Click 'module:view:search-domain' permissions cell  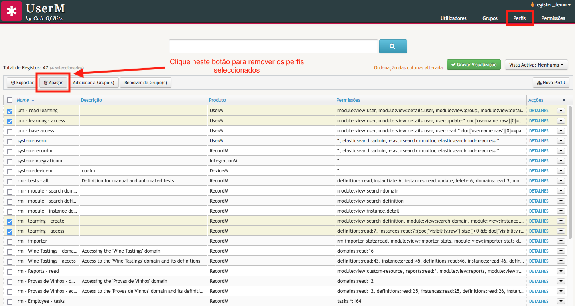coord(368,191)
